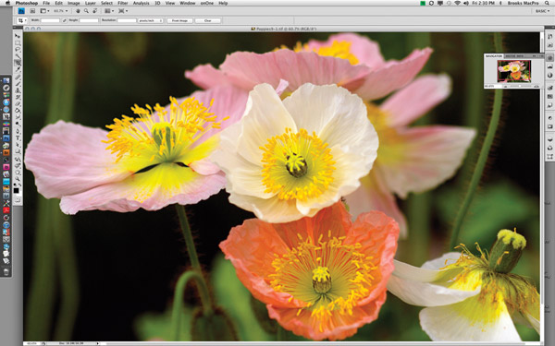This screenshot has height=346, width=555.
Task: Choose Rotate View tool in application bar
Action: pyautogui.click(x=94, y=11)
